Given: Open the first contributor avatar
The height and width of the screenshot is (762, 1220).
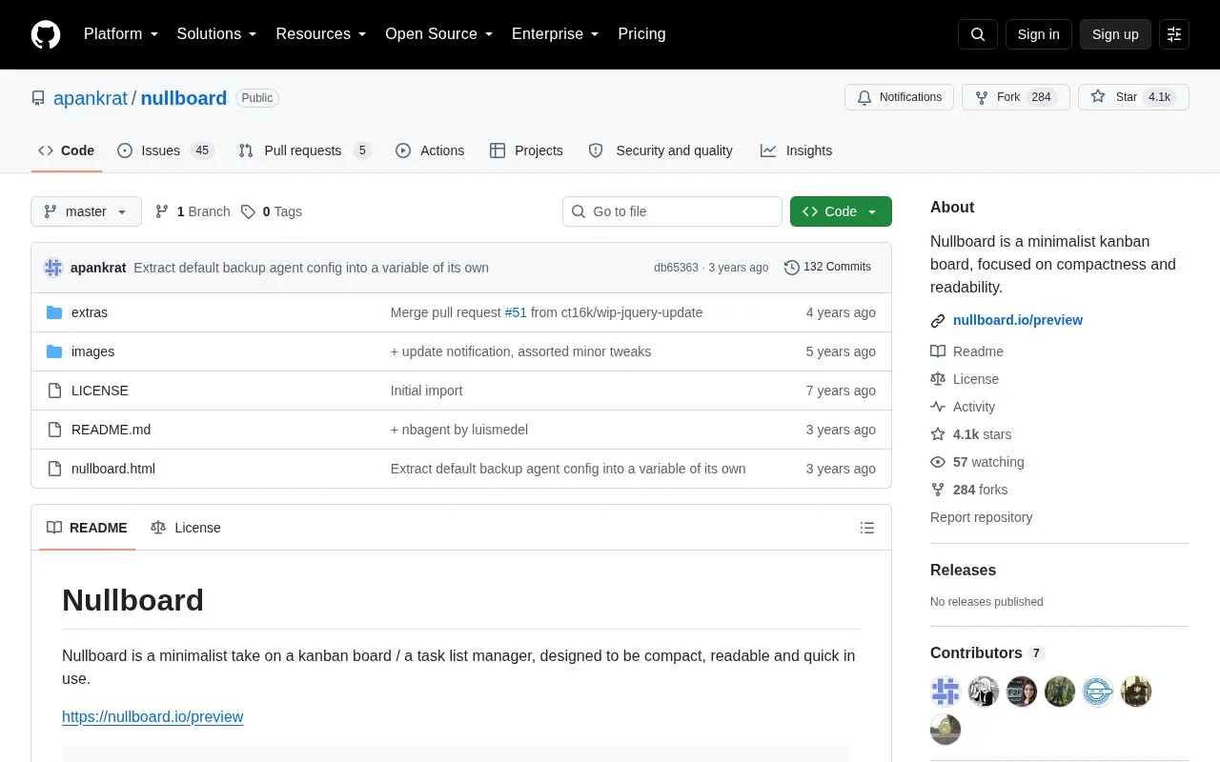Looking at the screenshot, I should point(945,692).
